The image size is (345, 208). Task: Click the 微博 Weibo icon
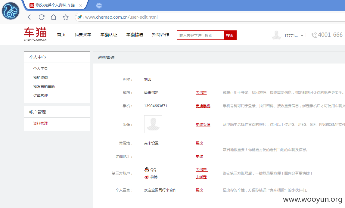(147, 177)
